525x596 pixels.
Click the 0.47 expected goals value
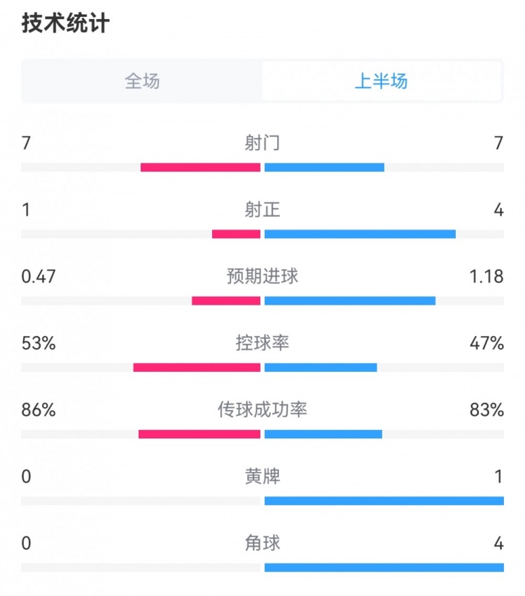pyautogui.click(x=38, y=276)
